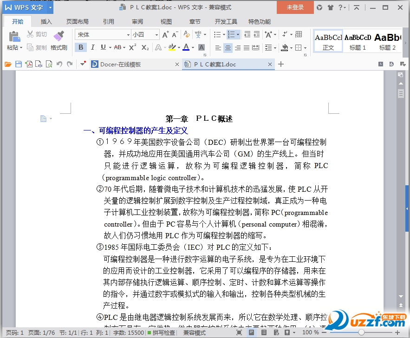Toggle the numbered list
The height and width of the screenshot is (338, 410).
point(231,34)
